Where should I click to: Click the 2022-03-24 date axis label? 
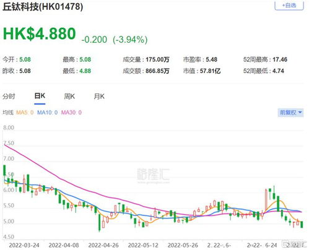24,245
